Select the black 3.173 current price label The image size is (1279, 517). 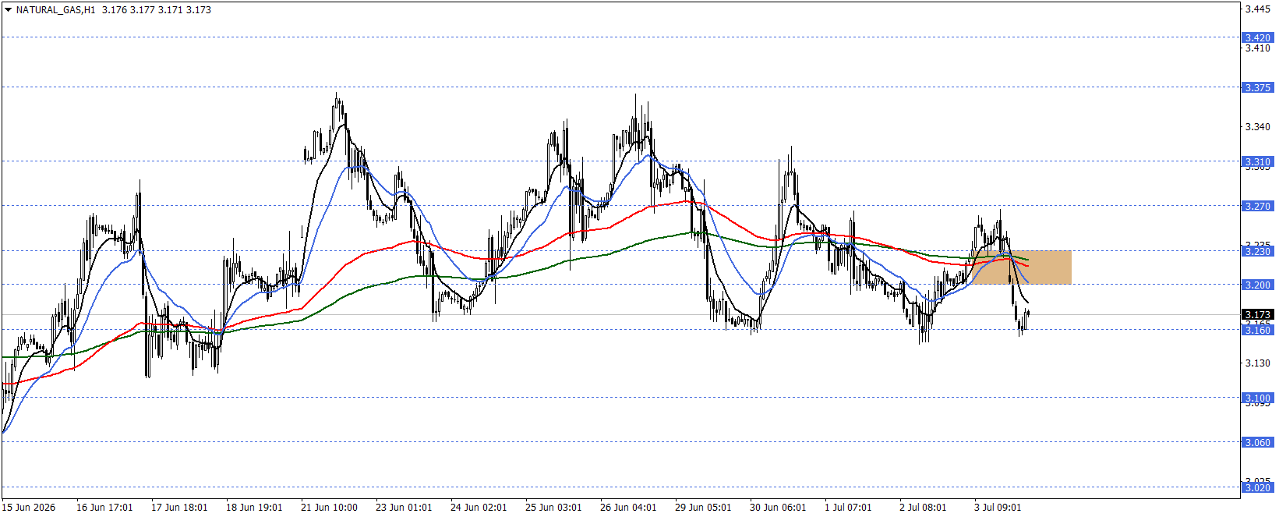[1257, 315]
